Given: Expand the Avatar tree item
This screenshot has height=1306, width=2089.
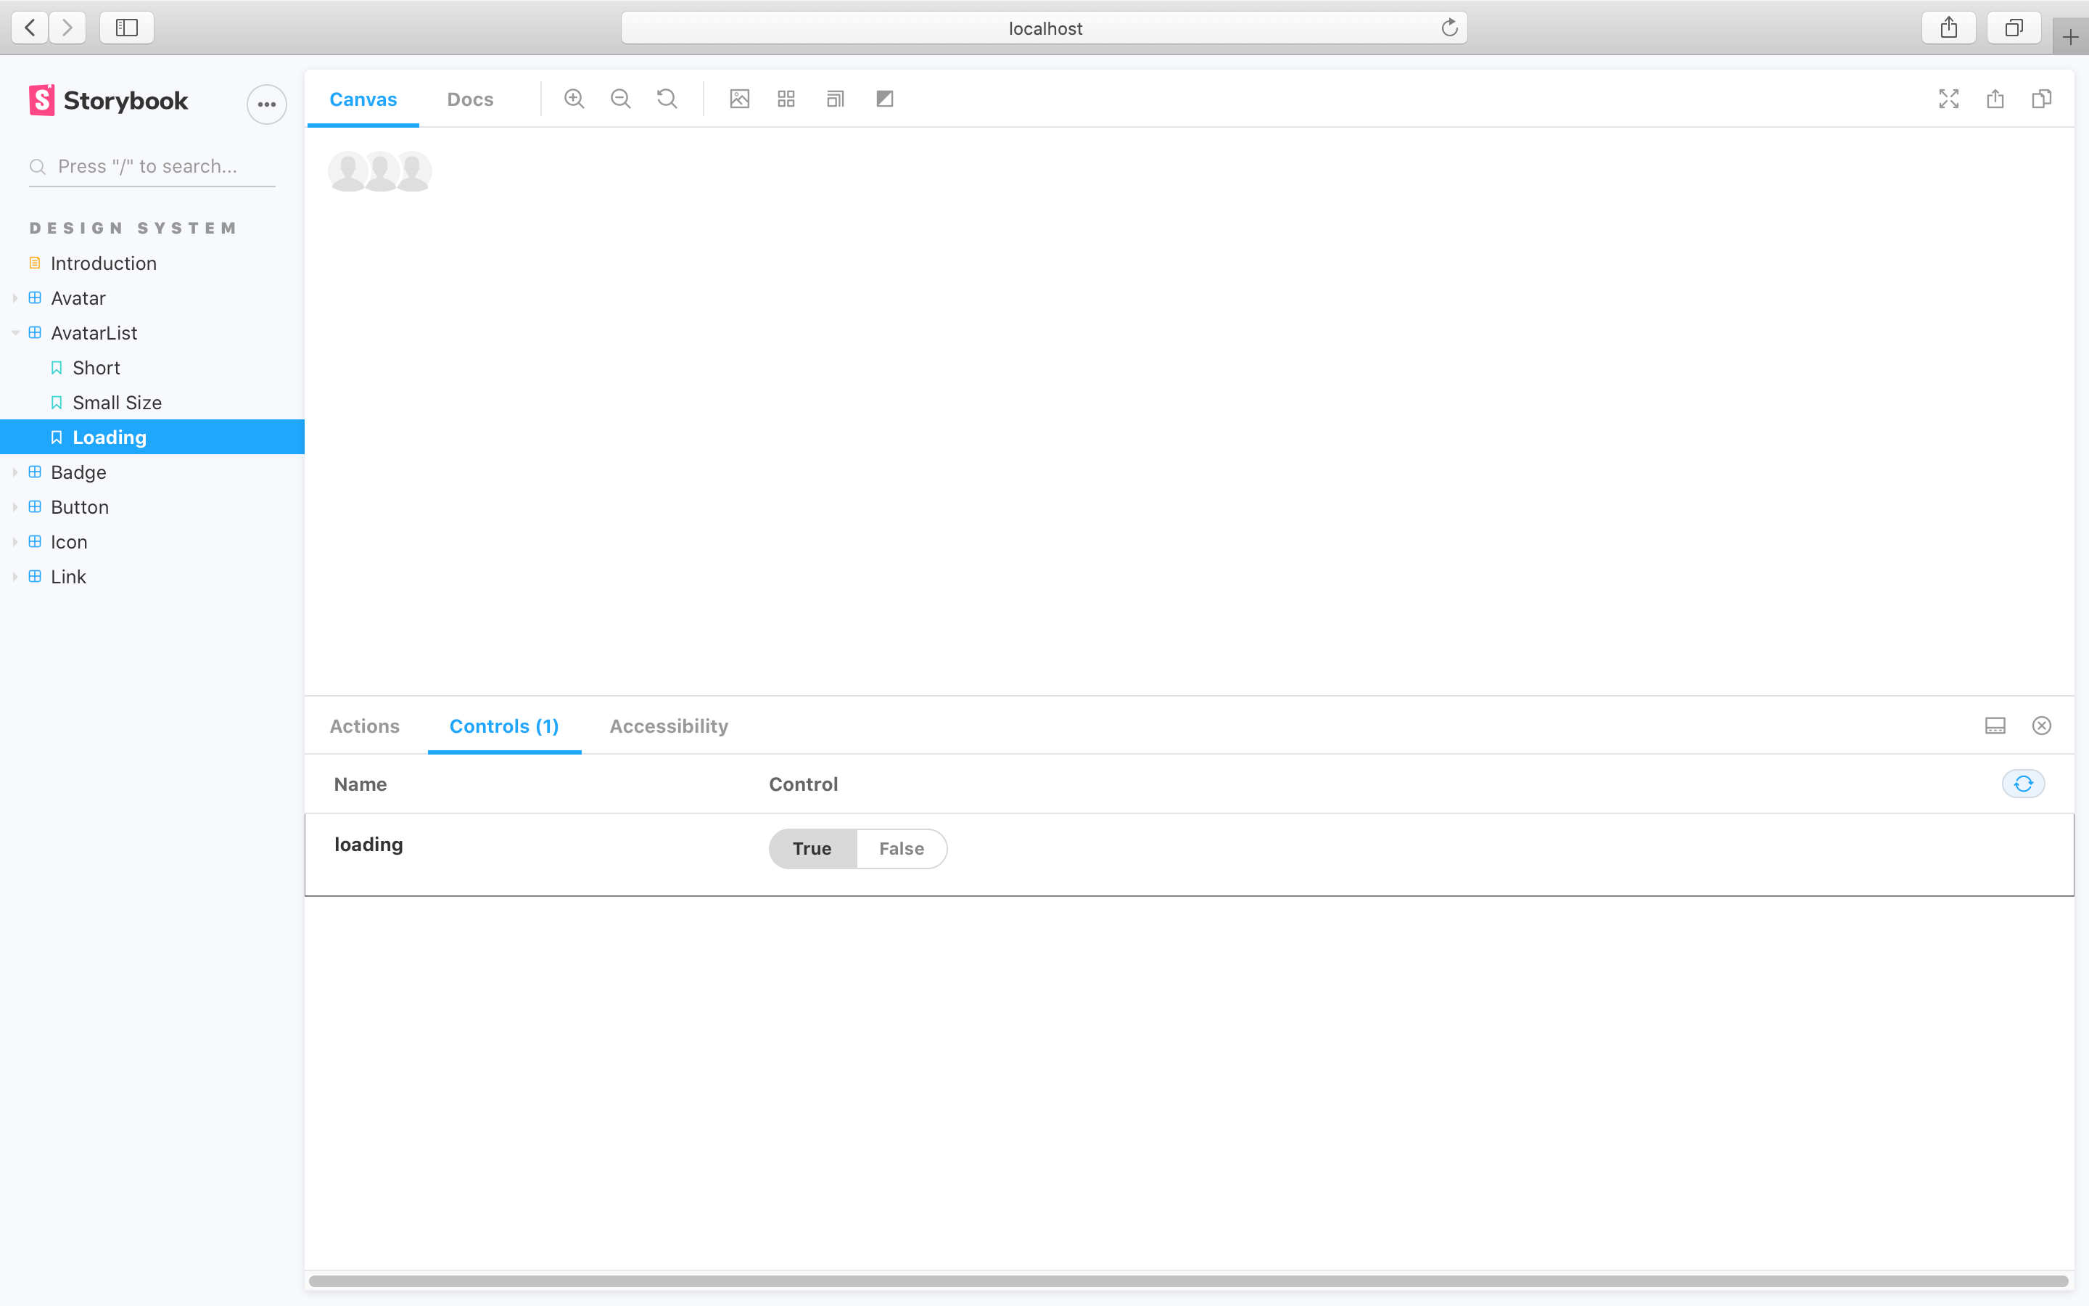Looking at the screenshot, I should [14, 297].
